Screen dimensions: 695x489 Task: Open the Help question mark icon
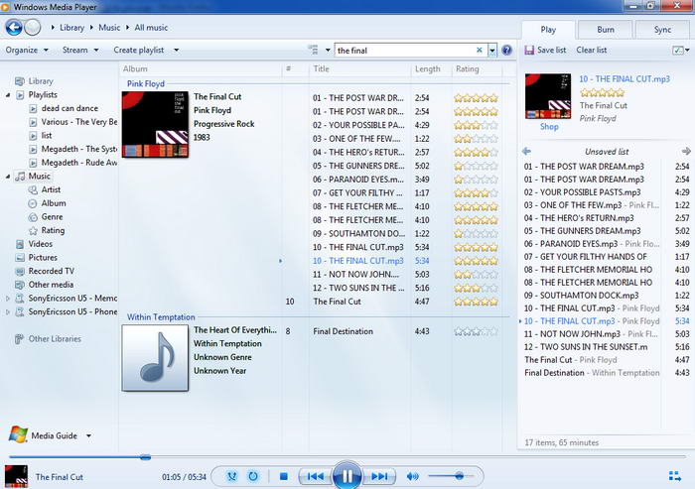tap(506, 50)
